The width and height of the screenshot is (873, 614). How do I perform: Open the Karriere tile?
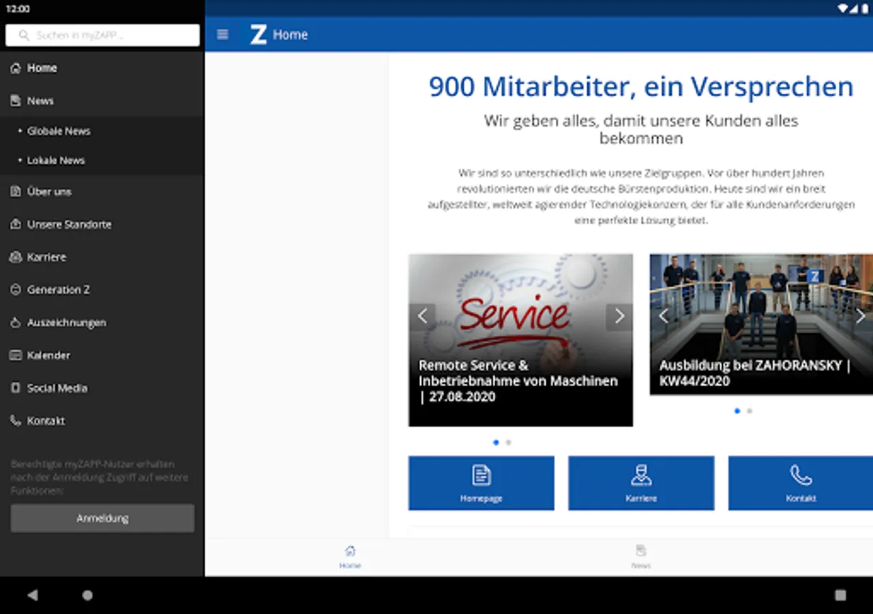coord(641,483)
